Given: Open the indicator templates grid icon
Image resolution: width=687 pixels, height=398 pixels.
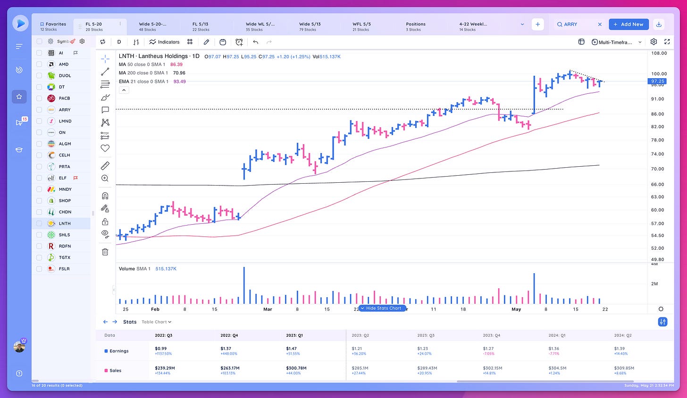Looking at the screenshot, I should (x=190, y=42).
